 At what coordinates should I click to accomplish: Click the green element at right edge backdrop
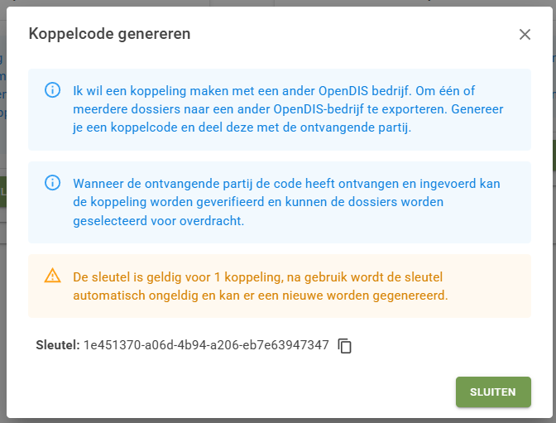[554, 156]
